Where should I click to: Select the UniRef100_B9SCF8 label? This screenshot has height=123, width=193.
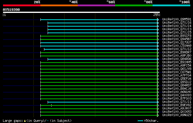click(x=177, y=36)
